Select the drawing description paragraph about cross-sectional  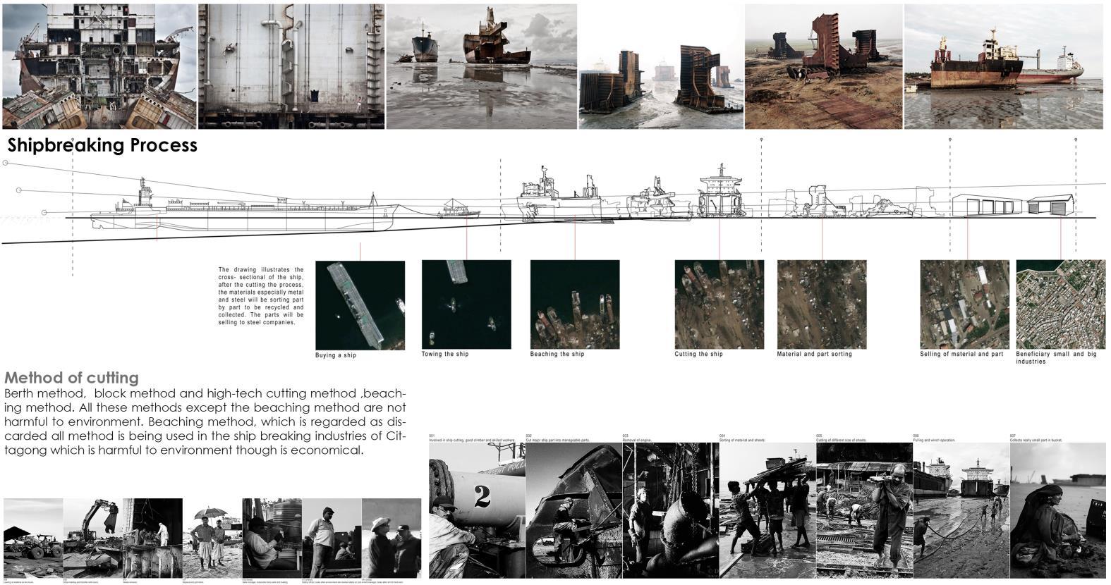point(261,296)
